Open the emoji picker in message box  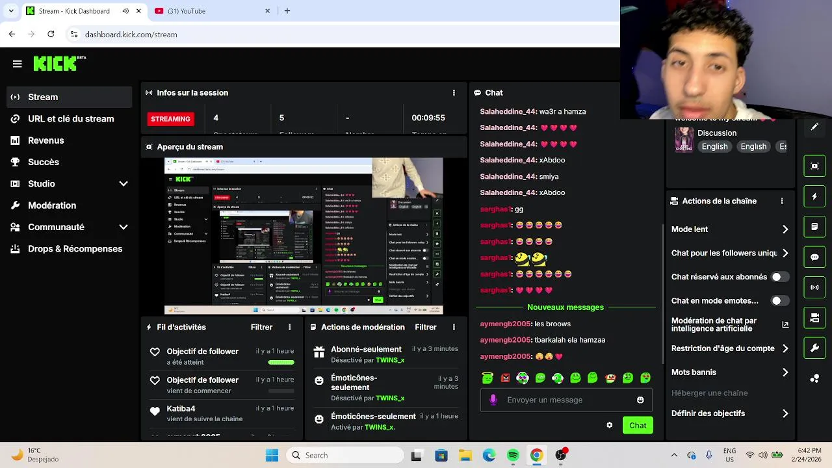click(640, 400)
